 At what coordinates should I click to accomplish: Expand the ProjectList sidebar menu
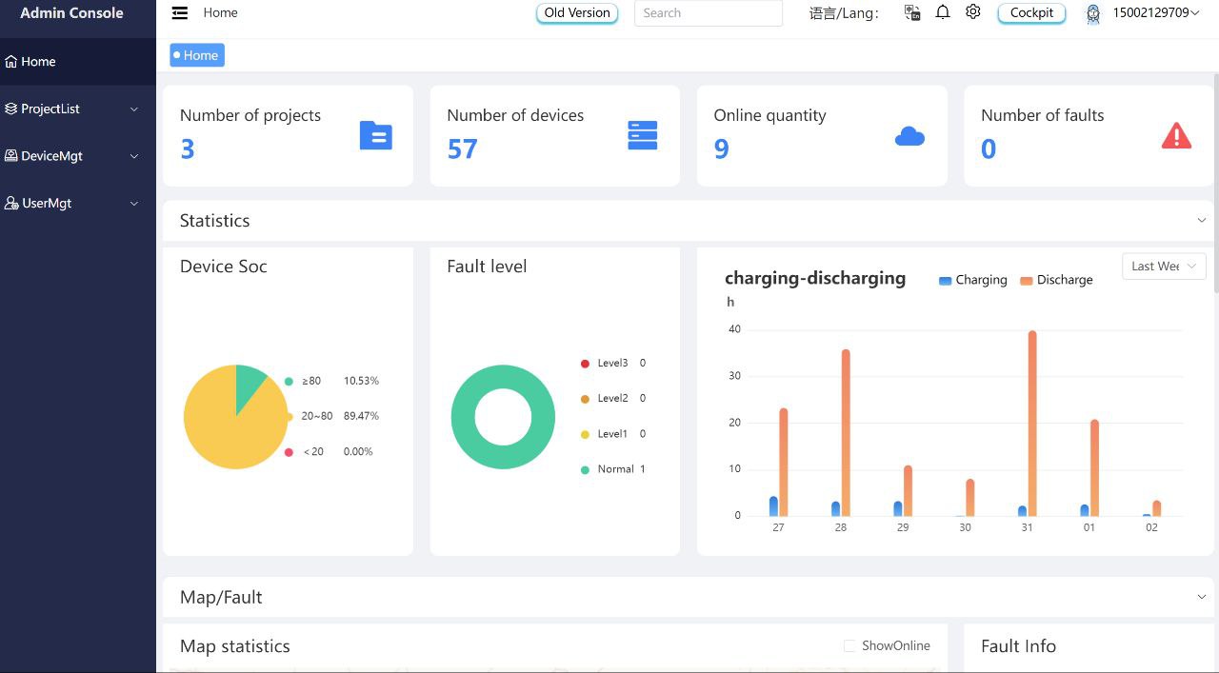77,109
